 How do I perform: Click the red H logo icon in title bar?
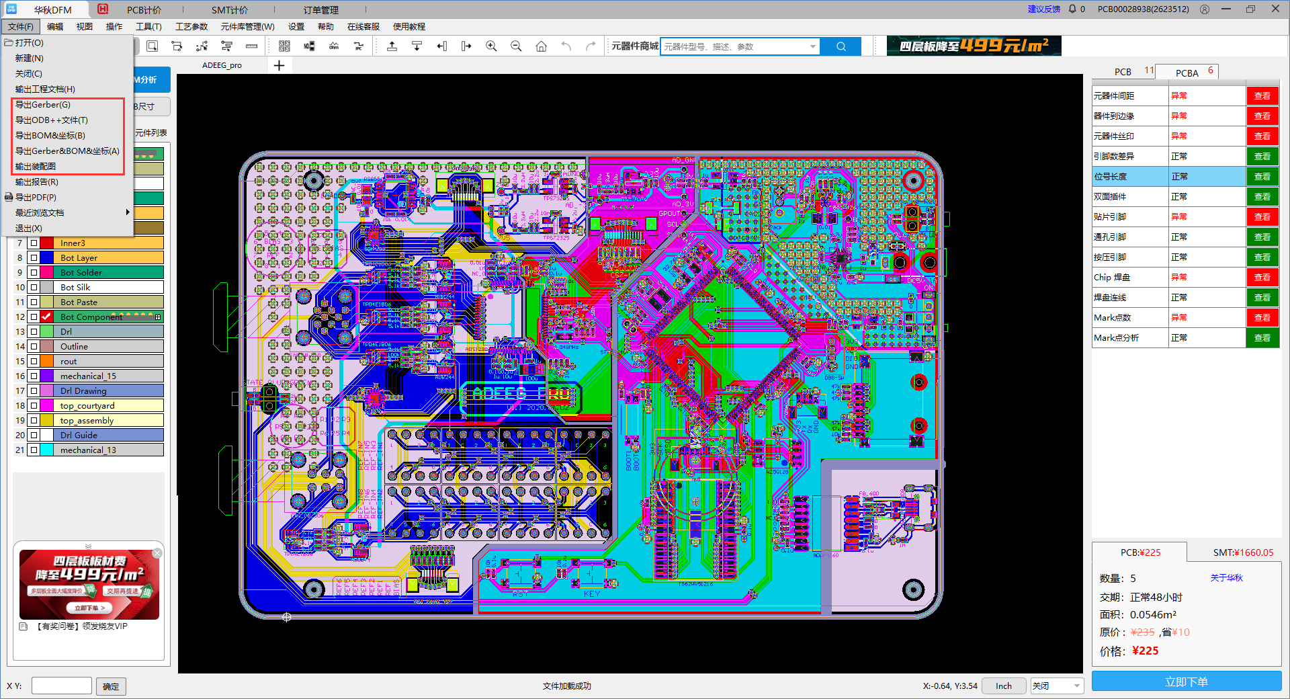coord(103,9)
